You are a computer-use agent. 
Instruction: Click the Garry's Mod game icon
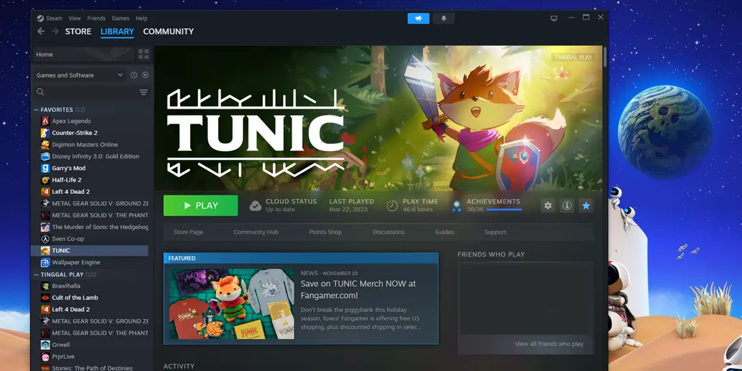coord(45,168)
